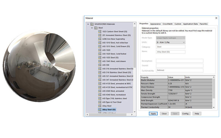Click the greyed Save button
Image resolution: width=221 pixels, height=138 pixels.
click(x=175, y=114)
